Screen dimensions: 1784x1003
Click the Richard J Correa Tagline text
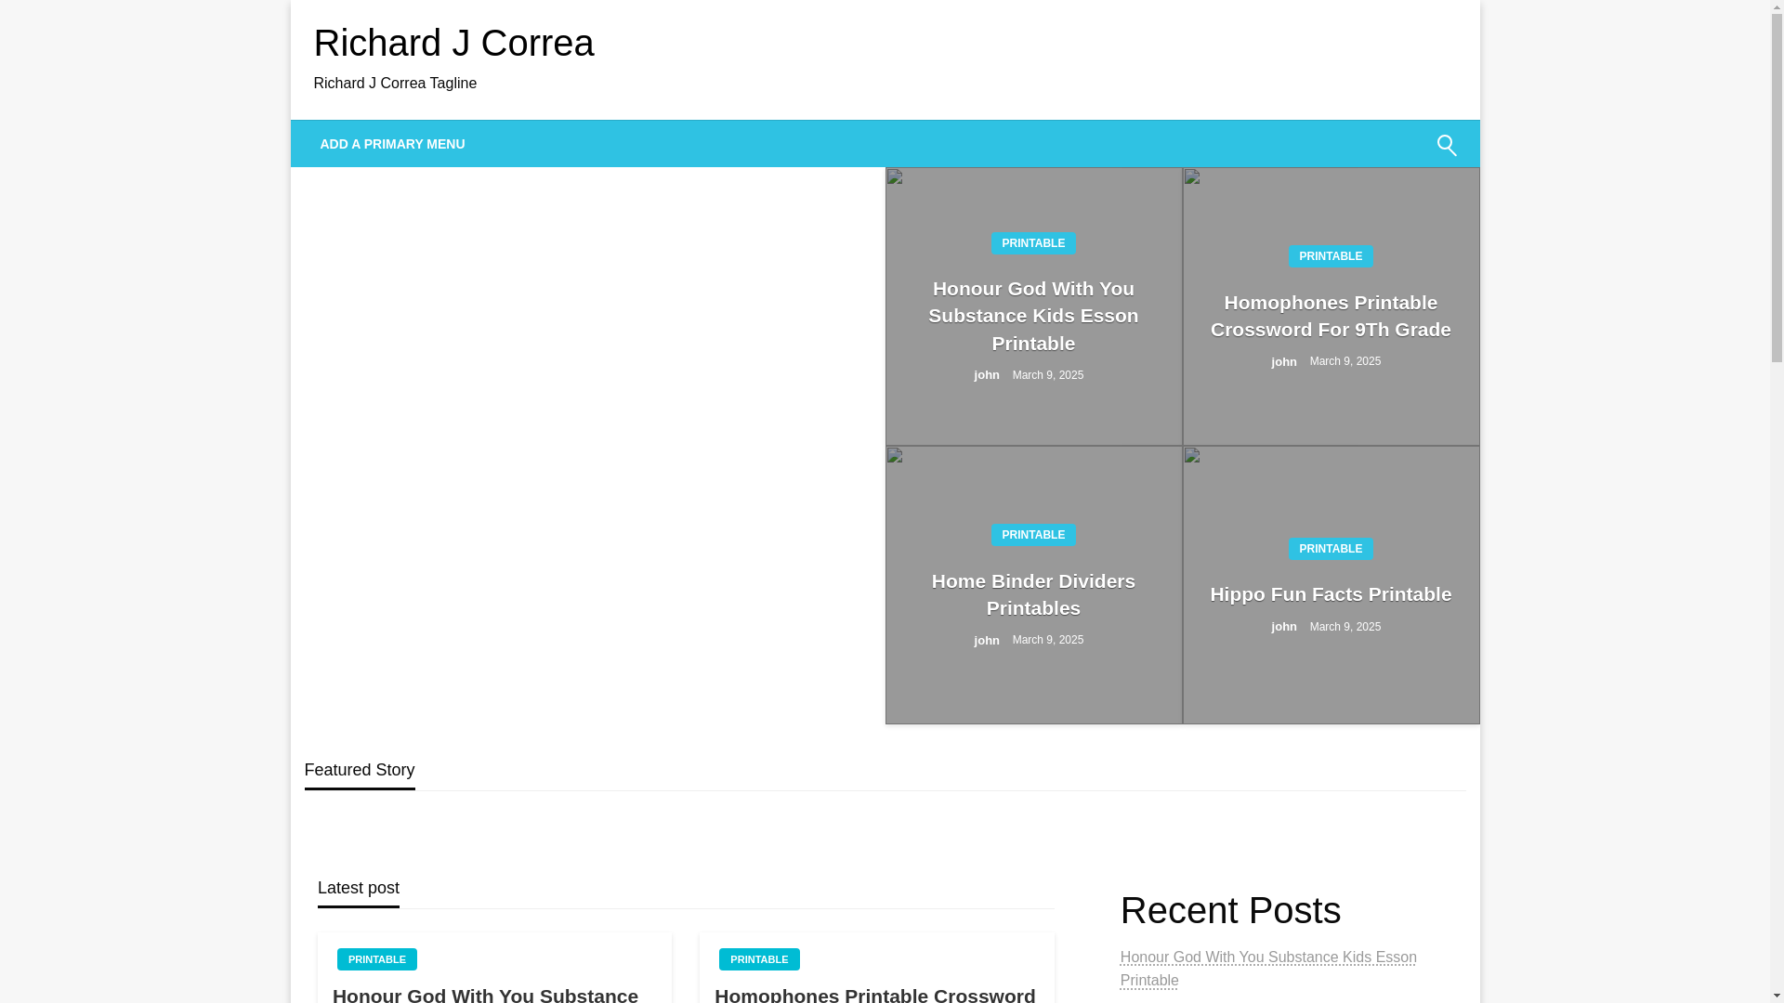coord(395,84)
